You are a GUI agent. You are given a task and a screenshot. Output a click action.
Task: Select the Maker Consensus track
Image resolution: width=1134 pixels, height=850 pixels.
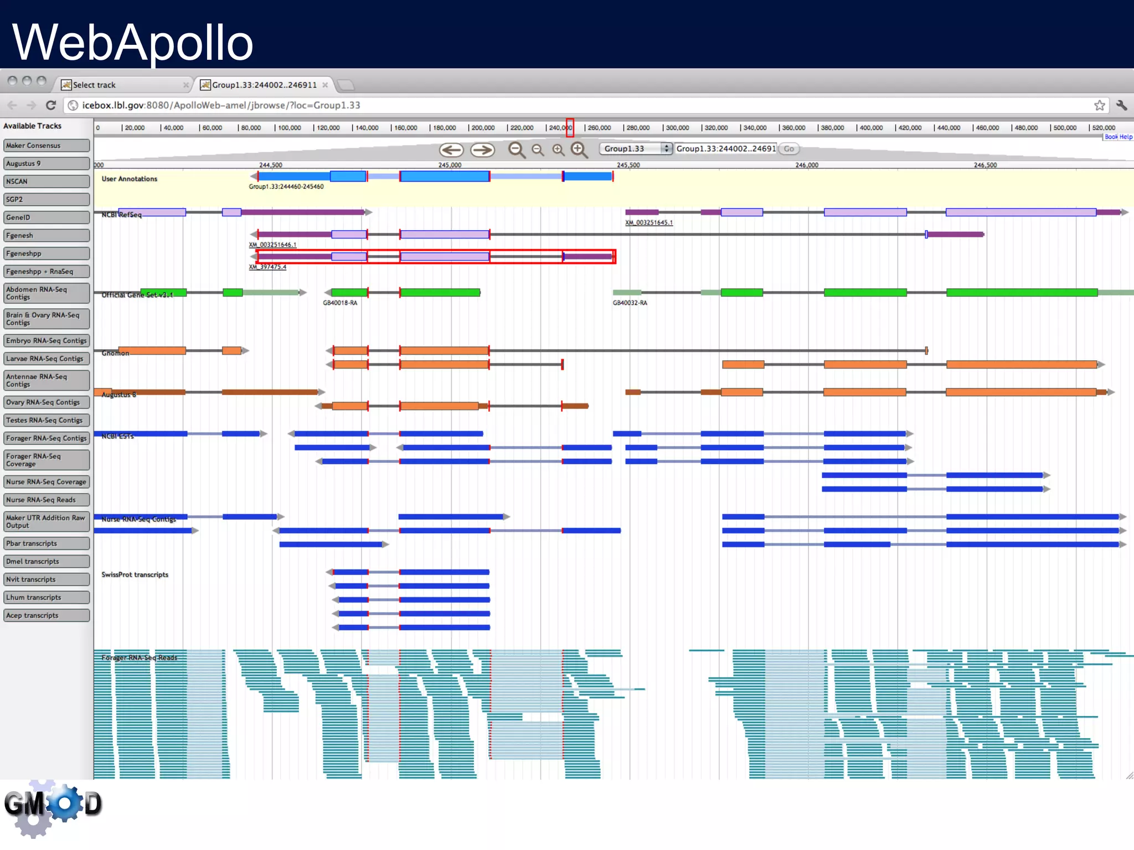tap(47, 146)
